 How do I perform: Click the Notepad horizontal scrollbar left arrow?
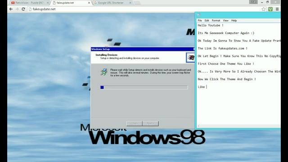point(198,126)
